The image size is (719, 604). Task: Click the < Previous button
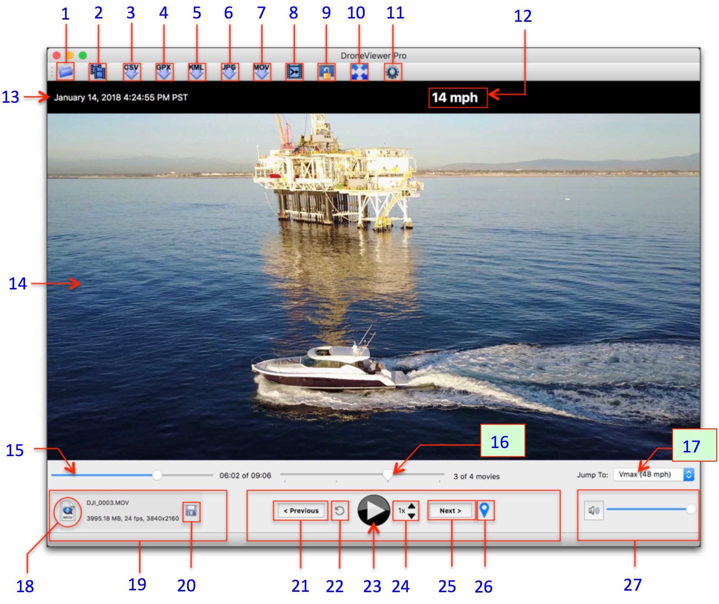(x=301, y=510)
